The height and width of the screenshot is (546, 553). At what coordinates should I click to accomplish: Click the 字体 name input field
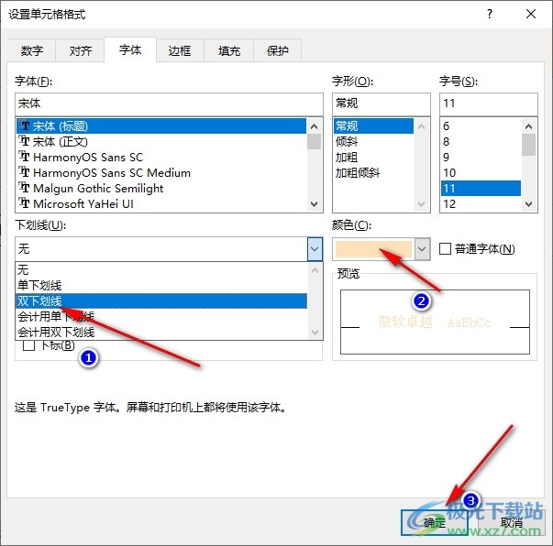169,104
